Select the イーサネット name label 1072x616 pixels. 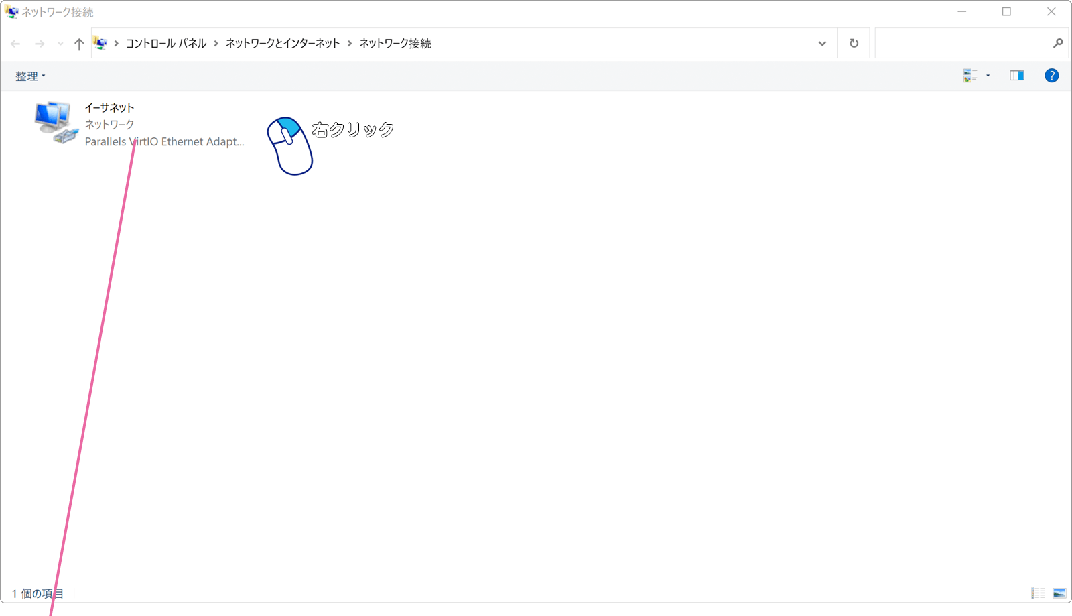pyautogui.click(x=109, y=107)
